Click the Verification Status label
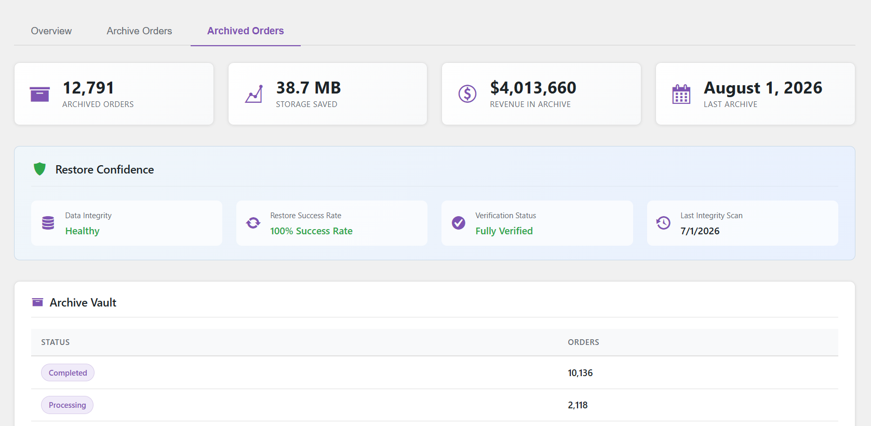Image resolution: width=871 pixels, height=426 pixels. (505, 215)
